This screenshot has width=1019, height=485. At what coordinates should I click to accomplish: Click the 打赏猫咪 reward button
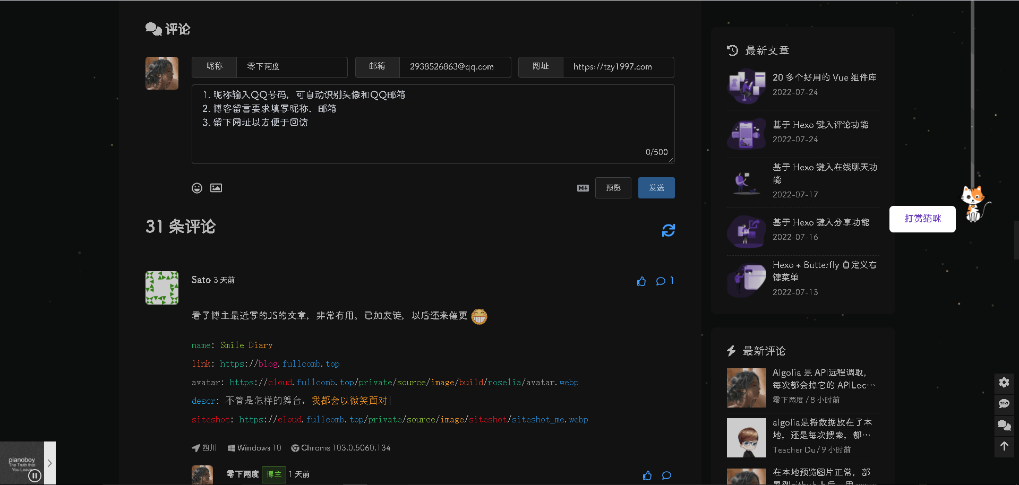point(922,219)
